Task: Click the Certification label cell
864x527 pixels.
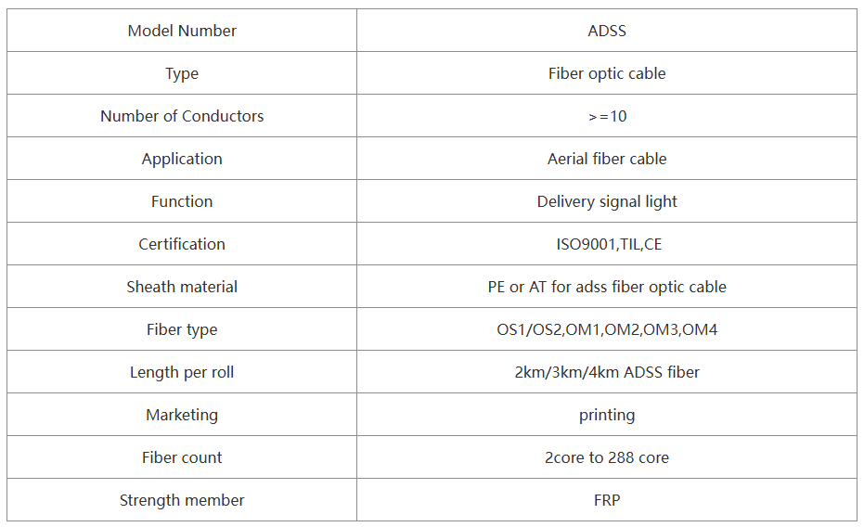Action: tap(182, 244)
